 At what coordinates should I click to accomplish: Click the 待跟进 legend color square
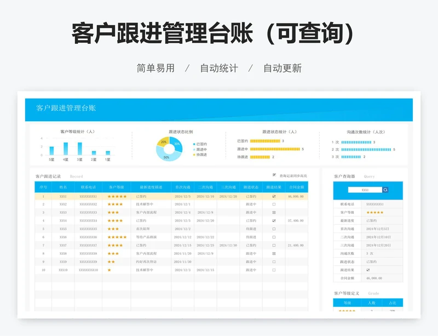pos(194,155)
